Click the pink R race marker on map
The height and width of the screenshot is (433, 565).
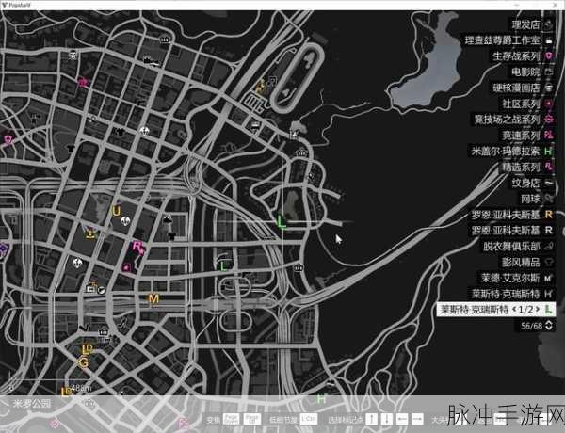coord(138,248)
